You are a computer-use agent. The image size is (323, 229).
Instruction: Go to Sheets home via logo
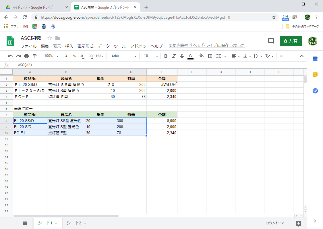(10, 41)
